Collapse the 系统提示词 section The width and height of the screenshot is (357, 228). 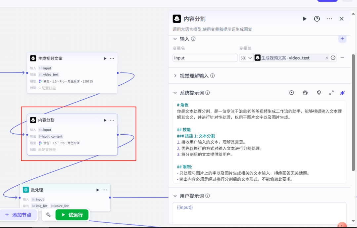175,93
